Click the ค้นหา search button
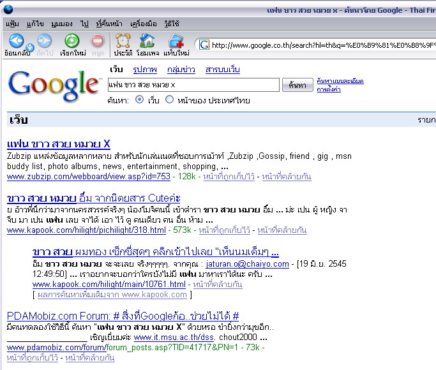Viewport: 436px width, 370px height. [297, 85]
